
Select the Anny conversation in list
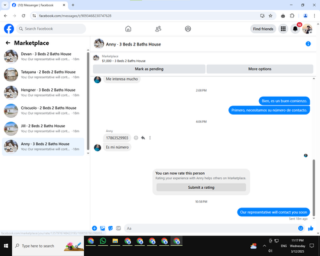43,147
